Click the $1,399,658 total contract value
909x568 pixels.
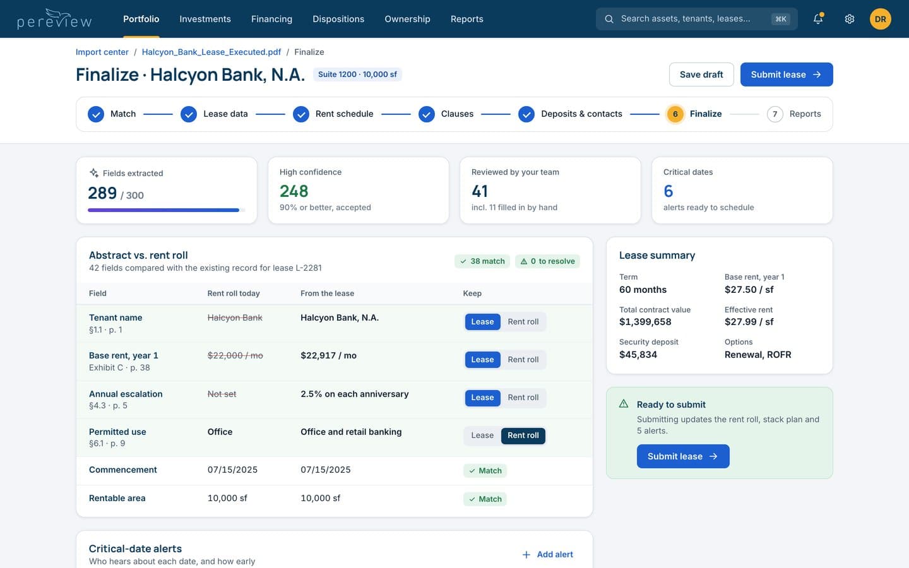645,322
